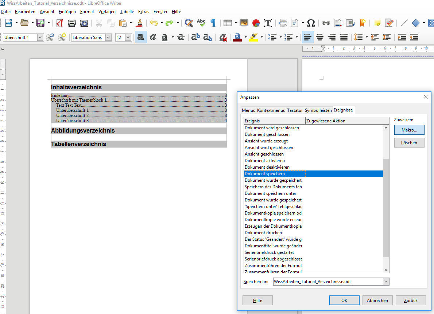434x314 pixels.
Task: Center the paragraph
Action: point(320,37)
